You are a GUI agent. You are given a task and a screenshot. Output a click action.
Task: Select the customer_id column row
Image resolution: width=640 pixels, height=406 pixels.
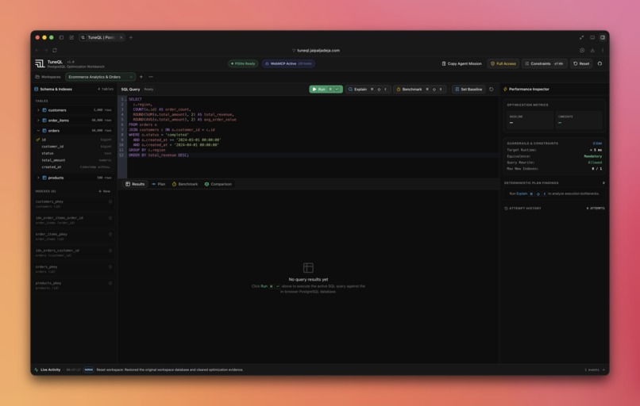click(75, 147)
